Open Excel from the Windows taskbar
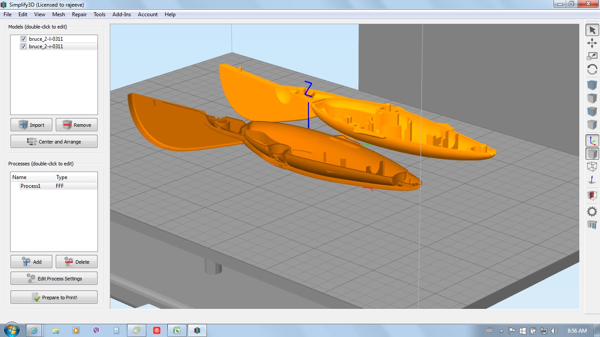Image resolution: width=600 pixels, height=337 pixels. (x=177, y=330)
